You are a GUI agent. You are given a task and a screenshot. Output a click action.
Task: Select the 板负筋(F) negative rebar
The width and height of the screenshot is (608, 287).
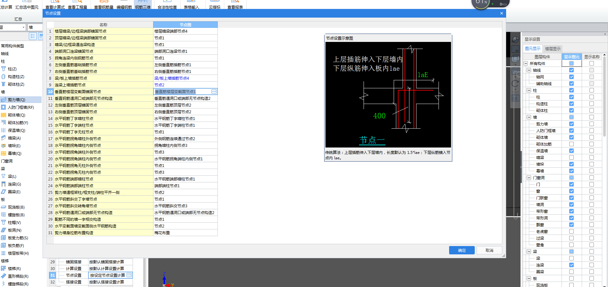(x=16, y=245)
